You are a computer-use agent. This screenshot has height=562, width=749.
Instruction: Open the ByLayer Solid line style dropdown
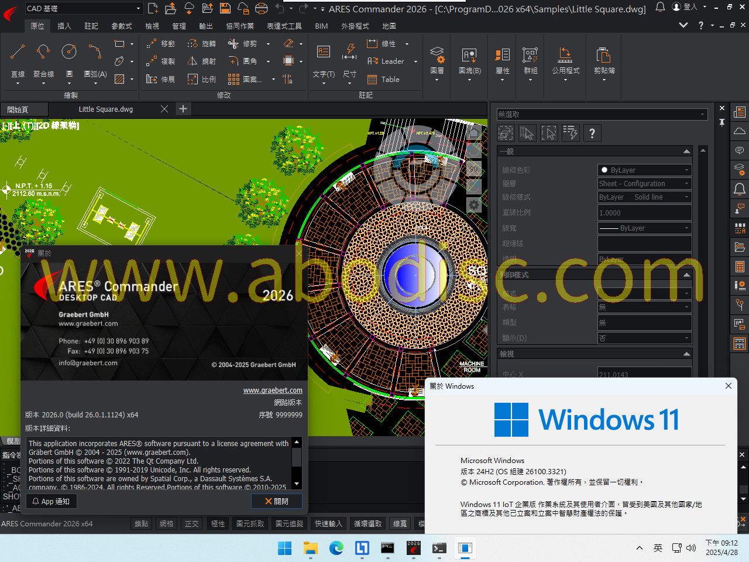coord(645,197)
